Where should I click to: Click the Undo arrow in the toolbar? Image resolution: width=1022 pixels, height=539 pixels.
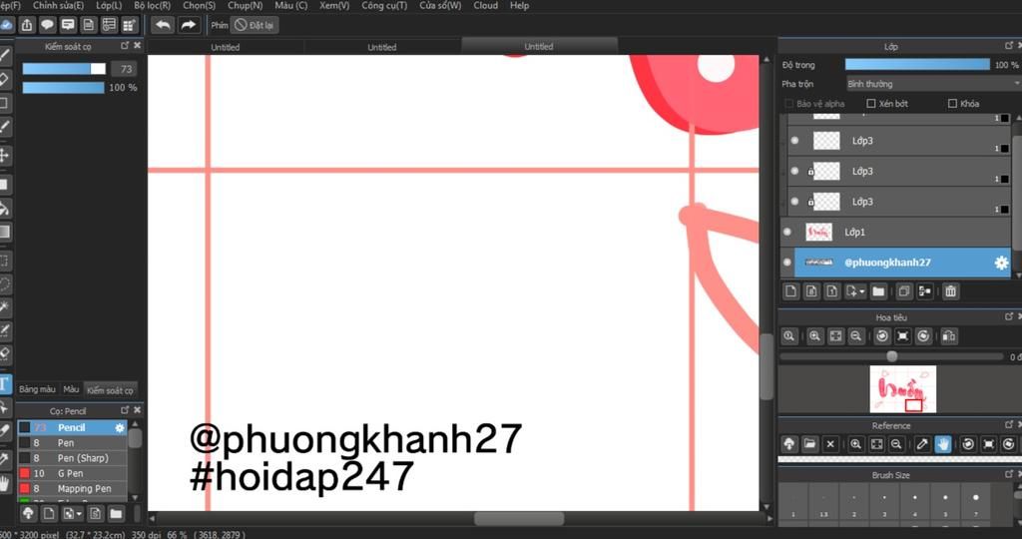click(x=163, y=25)
